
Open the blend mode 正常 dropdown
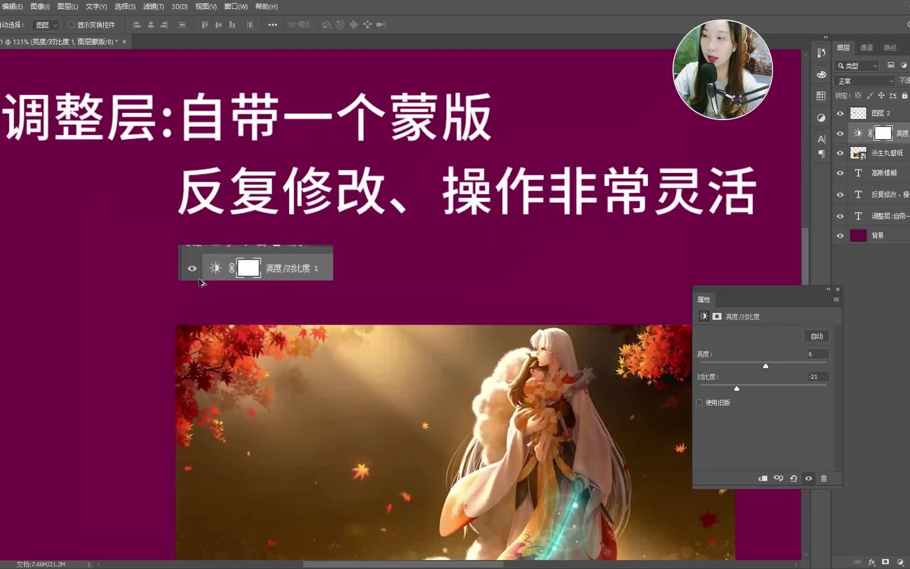(x=865, y=81)
